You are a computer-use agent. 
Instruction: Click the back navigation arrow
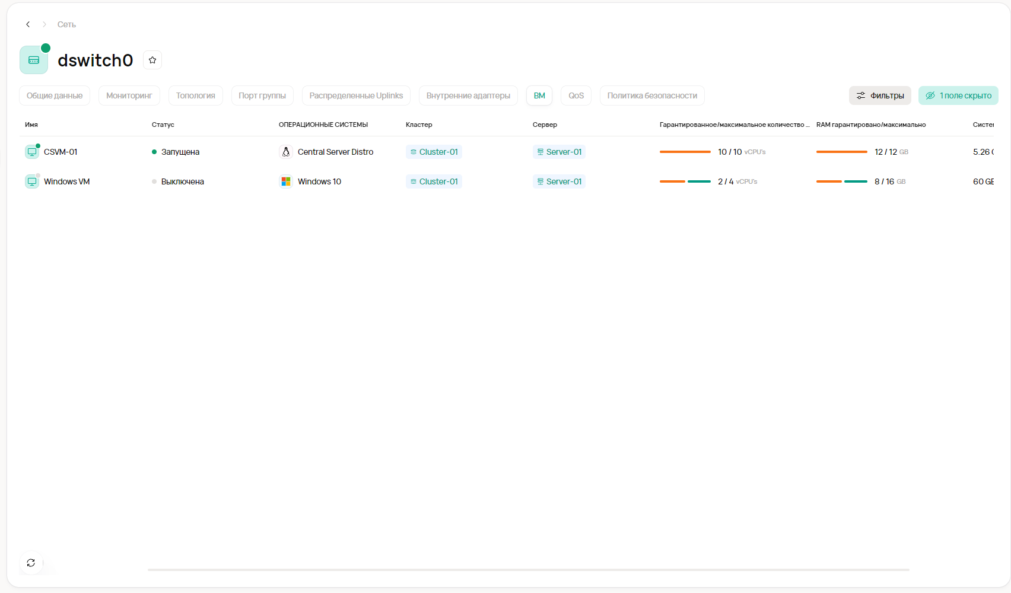point(28,24)
